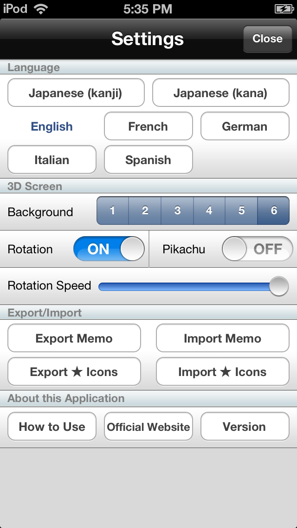Screen dimensions: 297x528
Task: Switch to background 3
Action: pyautogui.click(x=177, y=211)
